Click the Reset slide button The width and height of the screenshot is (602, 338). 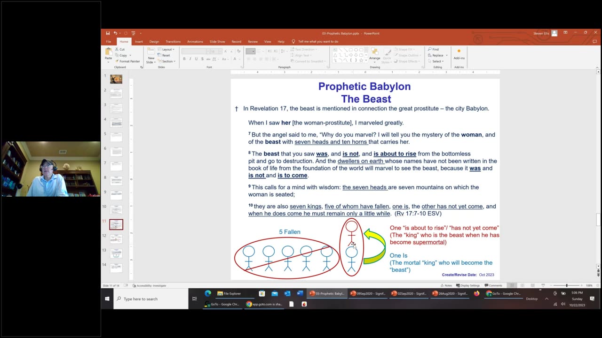[x=164, y=55]
